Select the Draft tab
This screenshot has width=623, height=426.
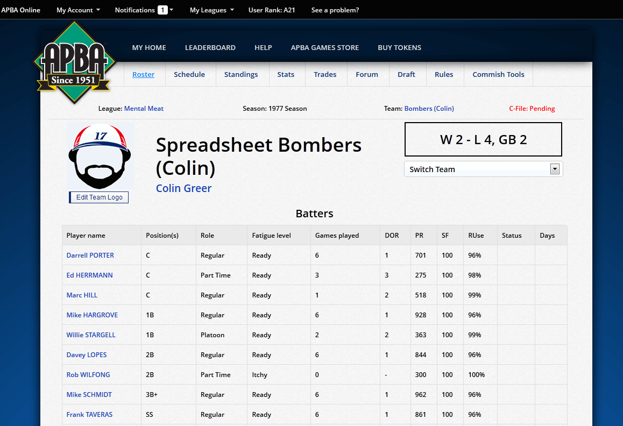(x=406, y=75)
